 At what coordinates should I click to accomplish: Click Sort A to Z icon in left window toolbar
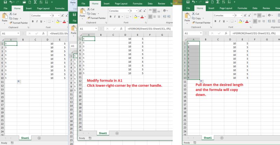click(x=41, y=2)
